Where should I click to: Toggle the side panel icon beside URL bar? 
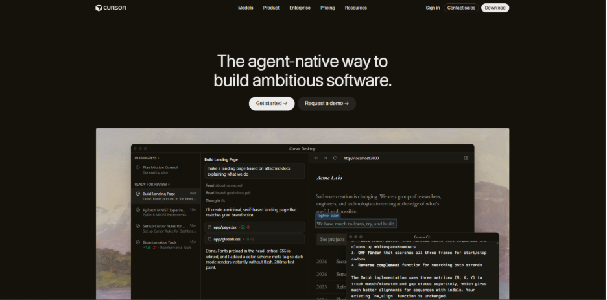tap(466, 158)
